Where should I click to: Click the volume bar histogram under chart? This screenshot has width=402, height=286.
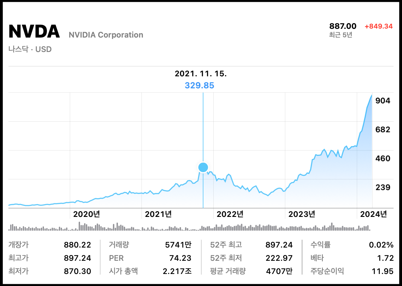(189, 226)
